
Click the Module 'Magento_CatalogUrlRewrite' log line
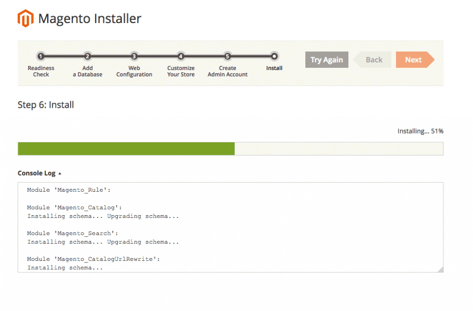pos(93,259)
